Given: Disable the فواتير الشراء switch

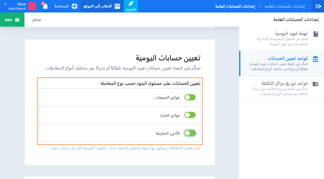Looking at the screenshot, I should tap(190, 115).
